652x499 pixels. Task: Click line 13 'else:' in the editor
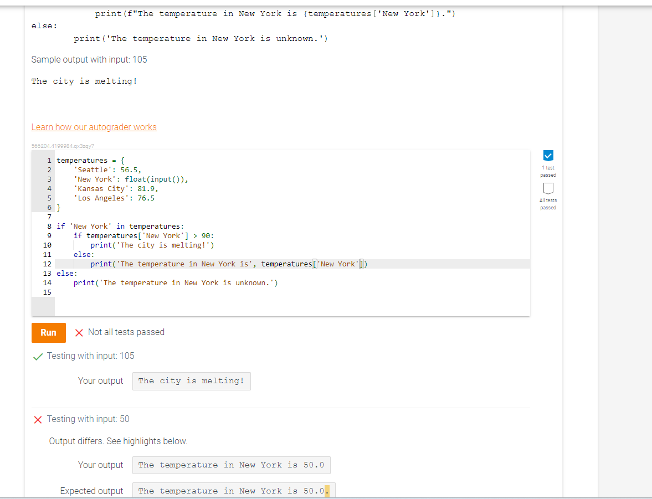tap(67, 273)
